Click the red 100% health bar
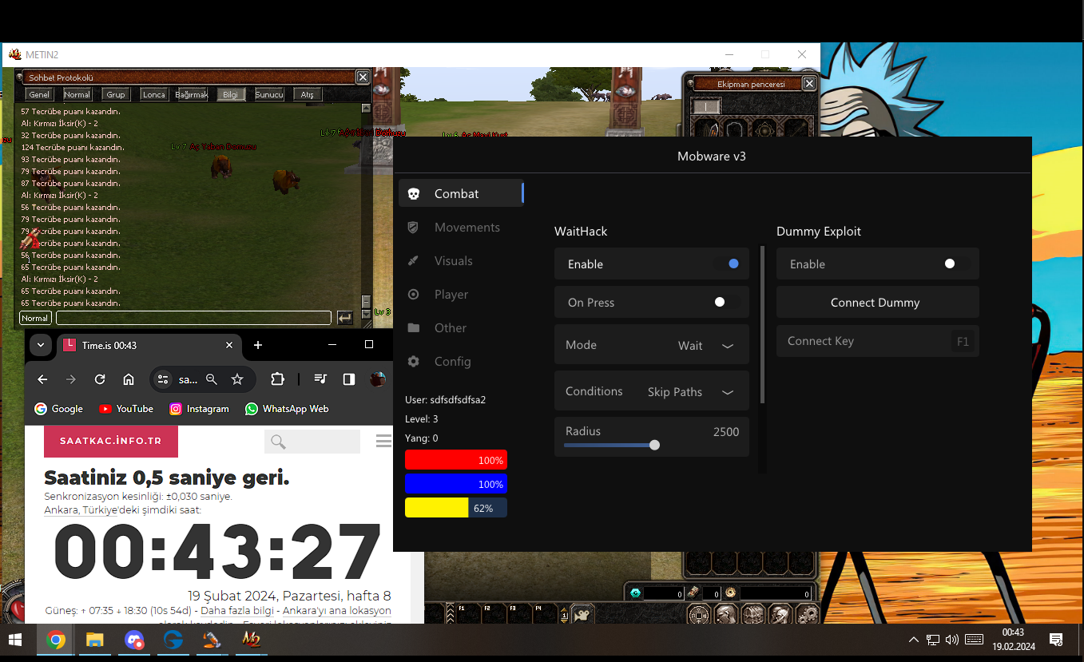 [x=456, y=460]
